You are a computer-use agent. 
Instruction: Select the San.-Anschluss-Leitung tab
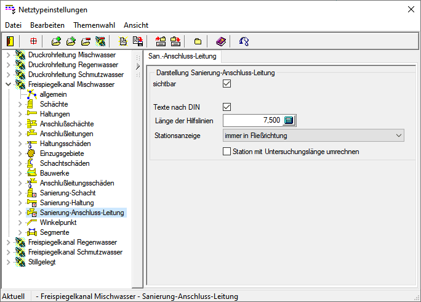click(x=182, y=56)
